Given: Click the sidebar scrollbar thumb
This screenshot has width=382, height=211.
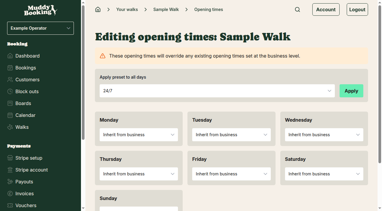Looking at the screenshot, I should [x=83, y=72].
